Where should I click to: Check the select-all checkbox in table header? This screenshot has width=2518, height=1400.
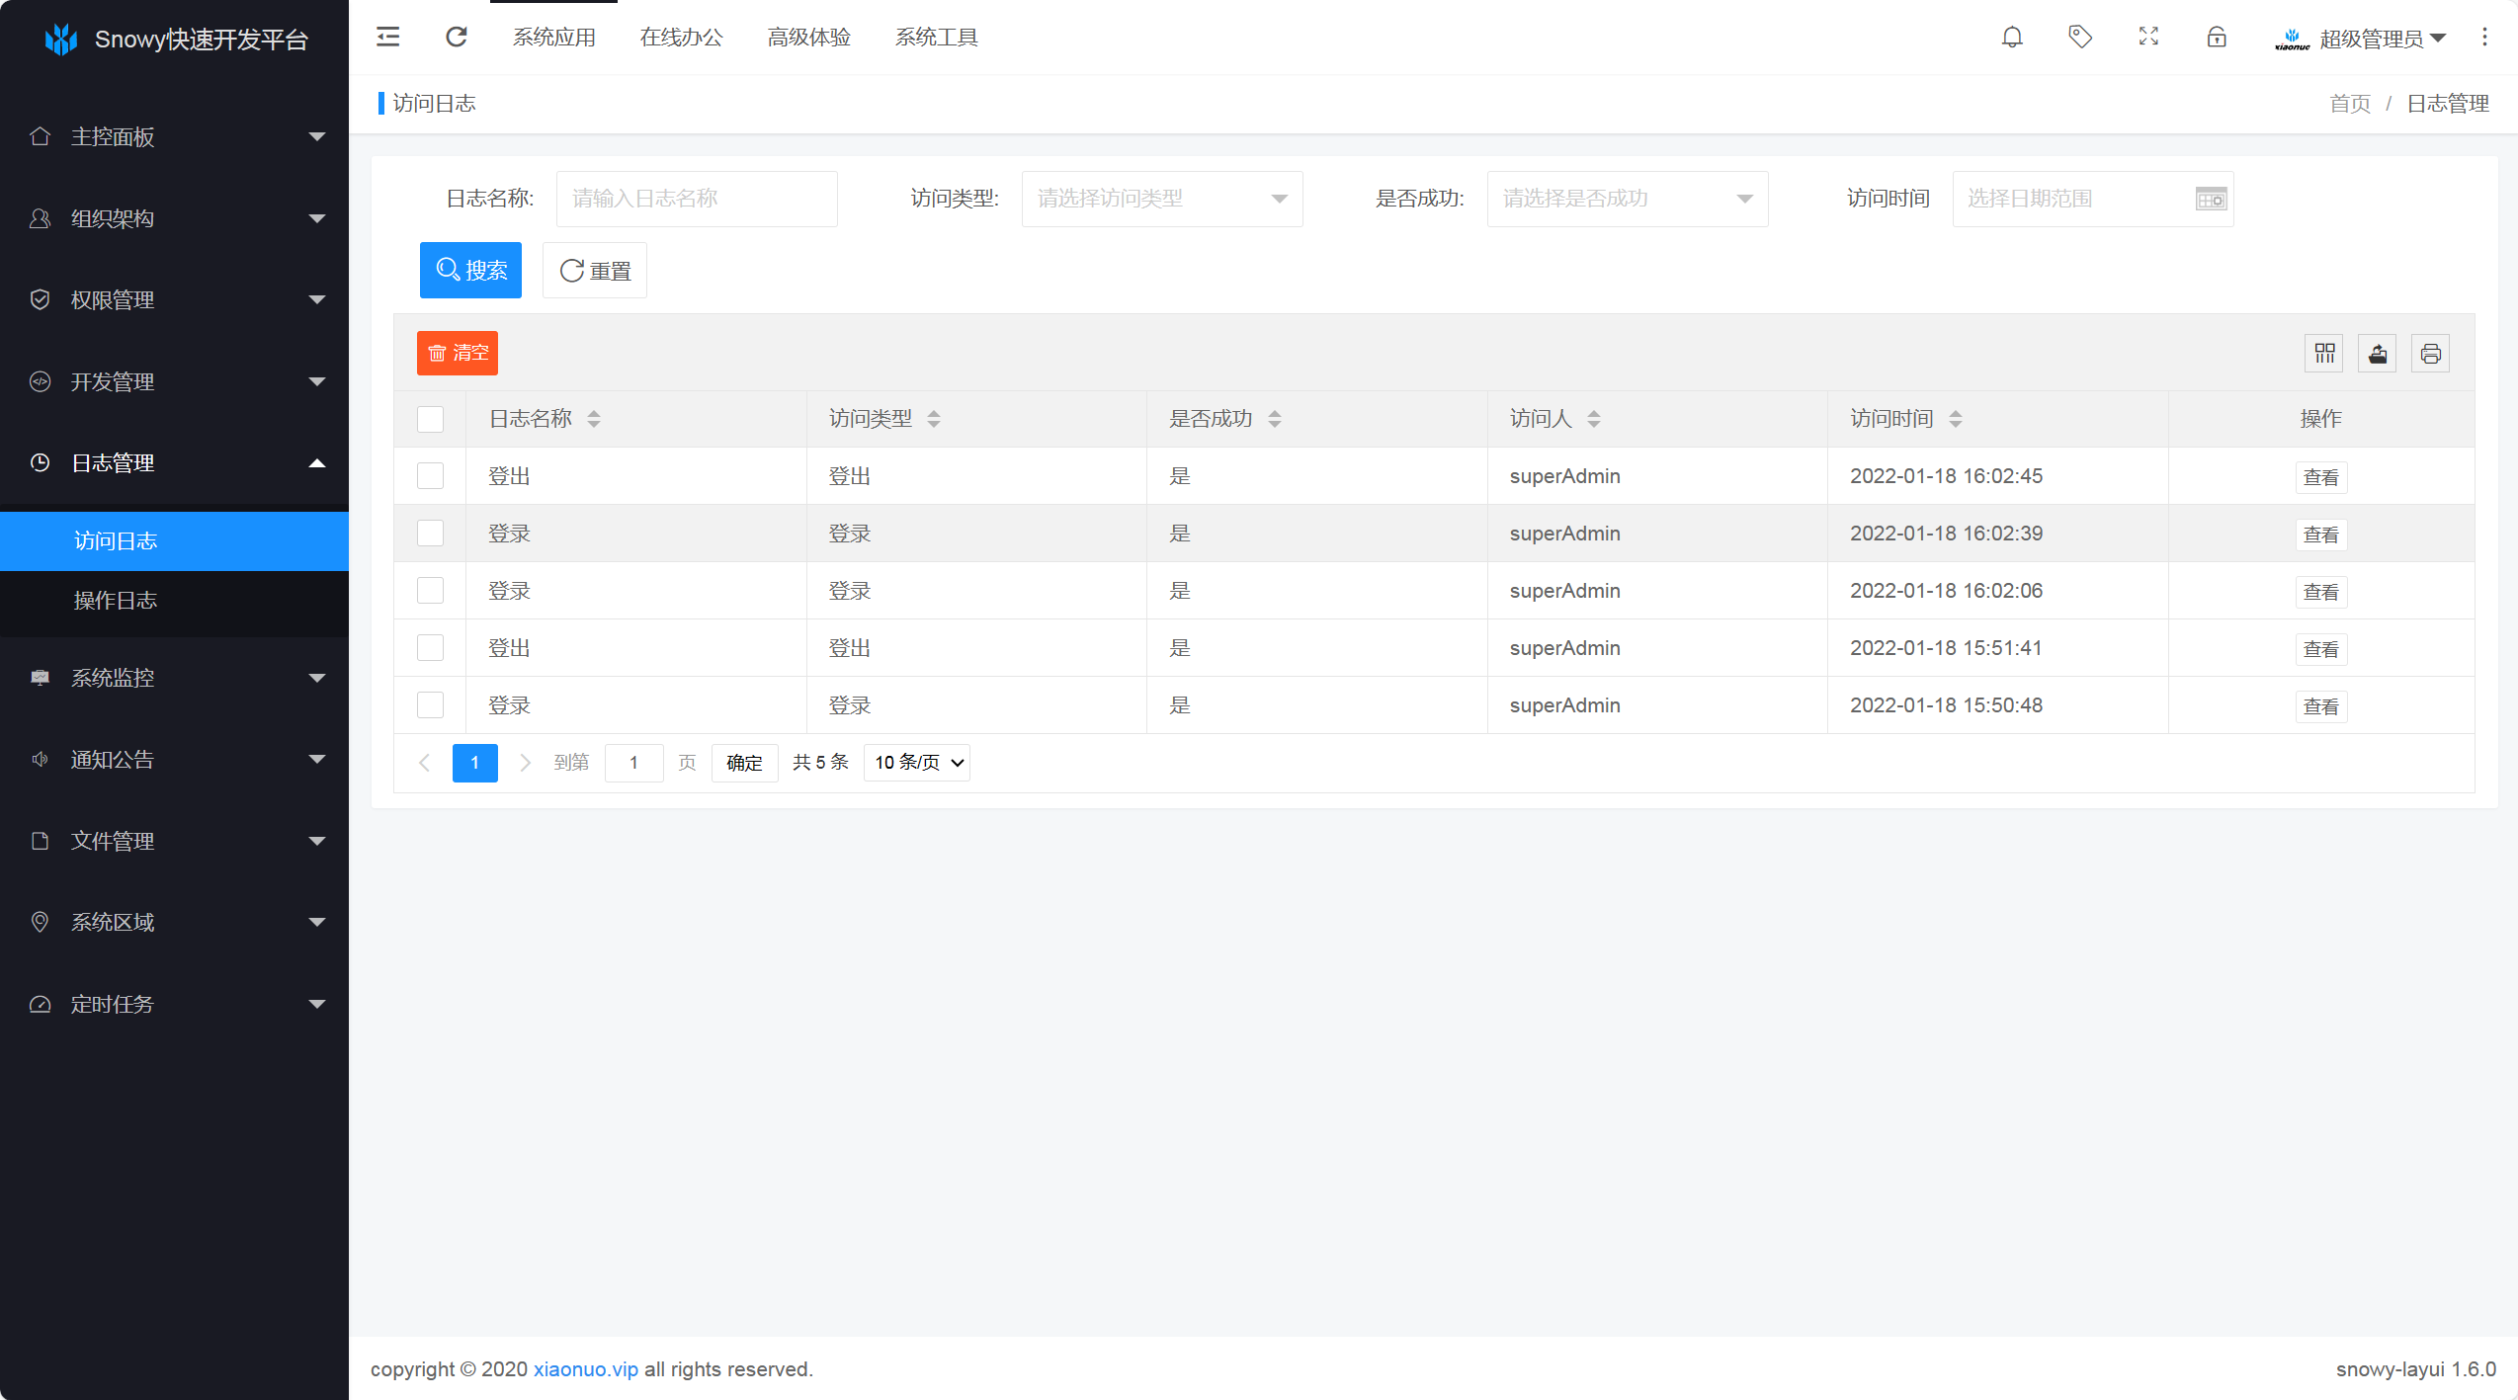pos(431,419)
